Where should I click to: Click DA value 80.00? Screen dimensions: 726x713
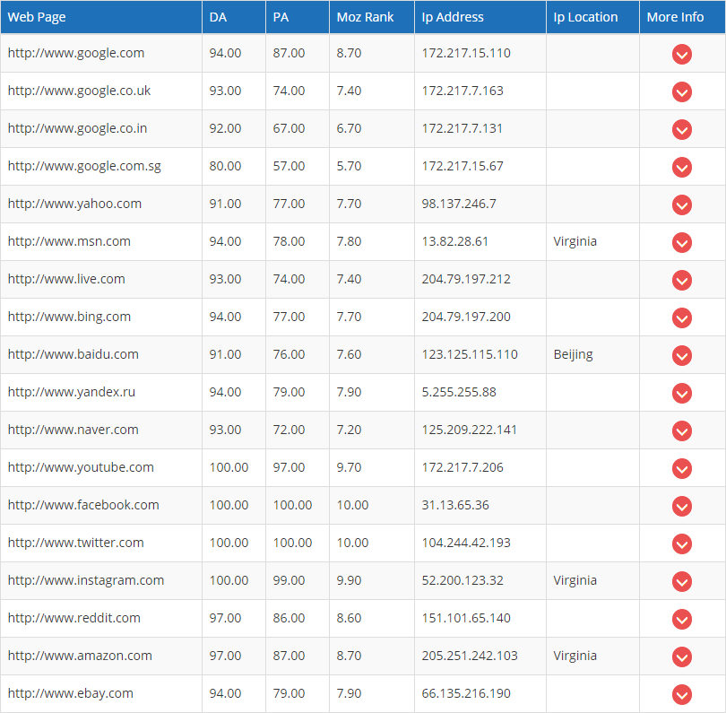[225, 166]
